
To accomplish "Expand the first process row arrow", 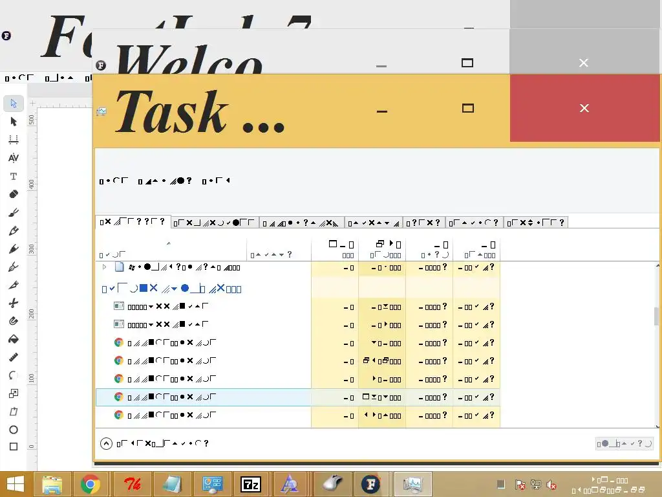I will [104, 267].
